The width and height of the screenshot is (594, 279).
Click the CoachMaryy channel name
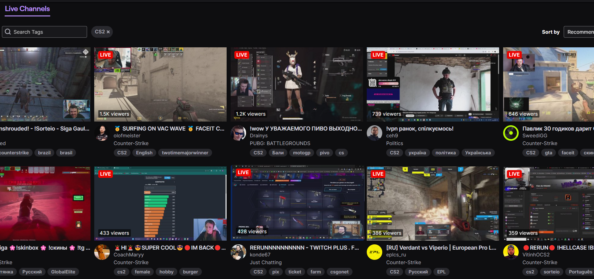pos(129,255)
